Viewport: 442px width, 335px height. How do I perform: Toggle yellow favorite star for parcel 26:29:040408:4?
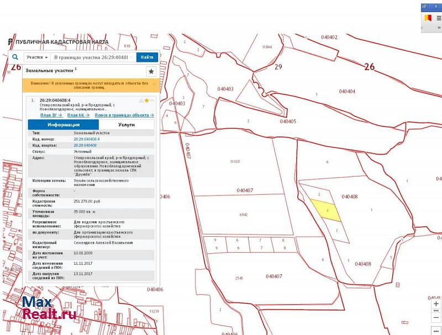146,100
